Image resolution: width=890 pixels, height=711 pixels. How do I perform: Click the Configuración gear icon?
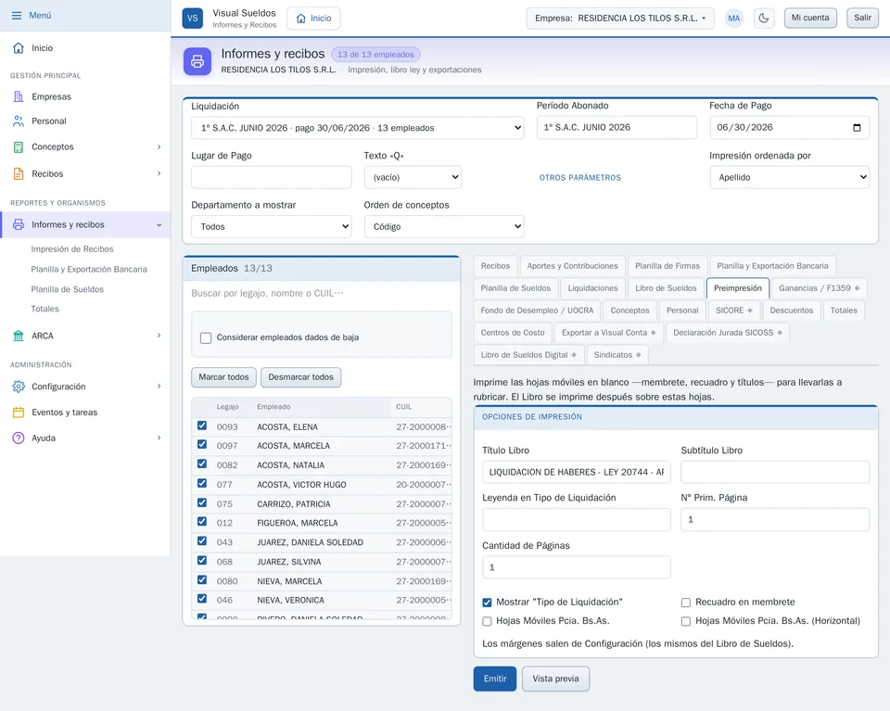point(19,387)
